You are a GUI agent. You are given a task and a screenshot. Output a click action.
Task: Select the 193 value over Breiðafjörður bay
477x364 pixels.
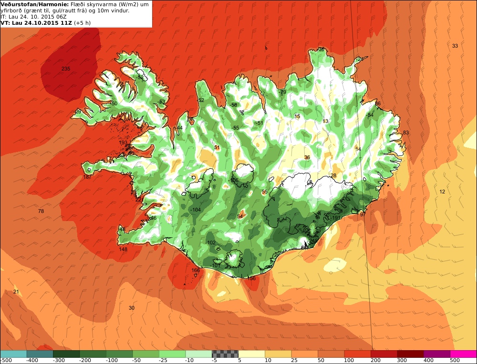pyautogui.click(x=123, y=142)
